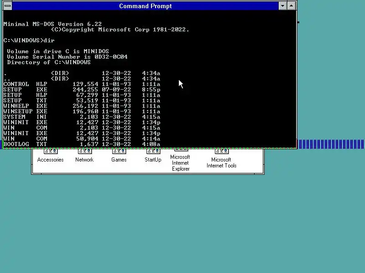Screen dimensions: 365x273
Task: Click the Volume in drive C line
Action: (x=58, y=51)
